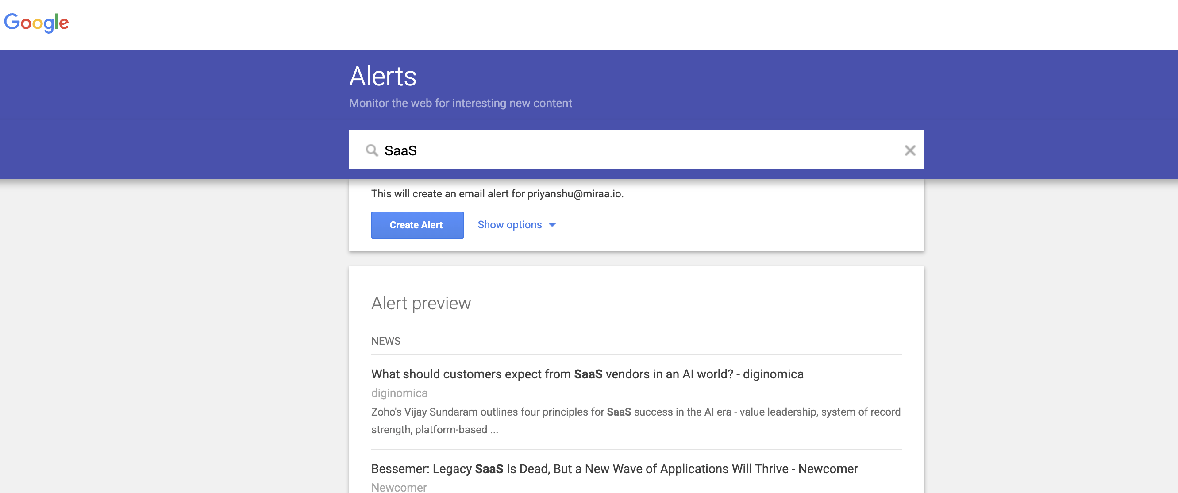Click the bold SaaS in Zoho snippet
The height and width of the screenshot is (493, 1178).
(x=618, y=412)
